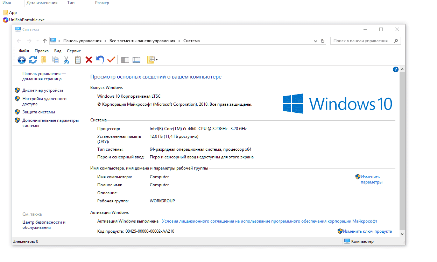Click the red X Delete icon
The height and width of the screenshot is (262, 437).
coord(89,60)
